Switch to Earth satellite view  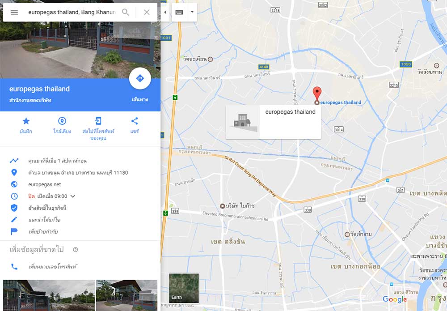tap(184, 288)
